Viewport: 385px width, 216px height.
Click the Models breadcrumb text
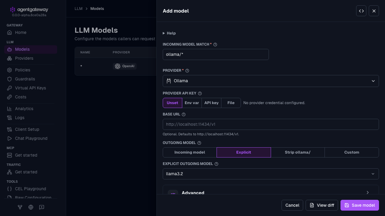(x=97, y=9)
